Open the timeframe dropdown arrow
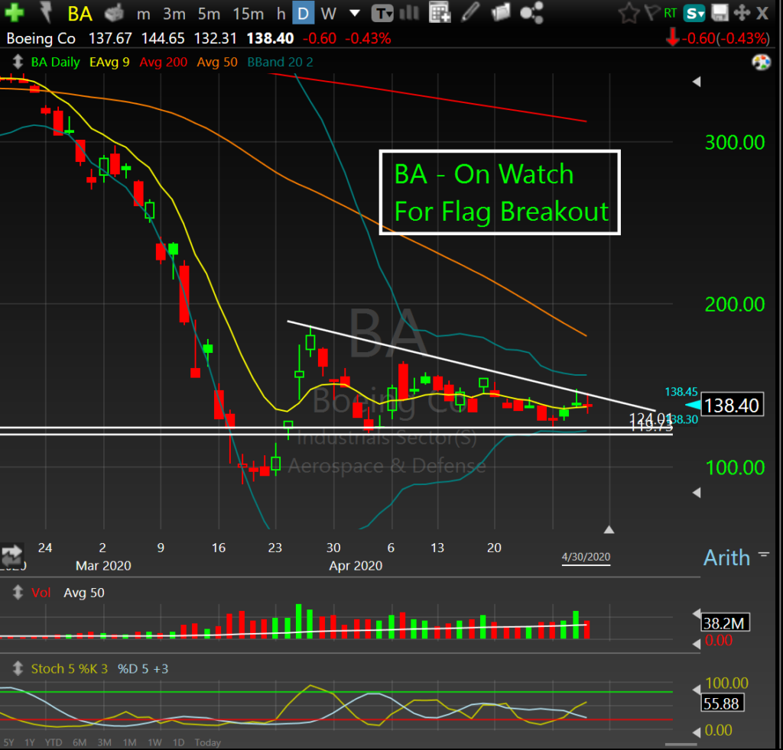The height and width of the screenshot is (750, 783). point(355,13)
